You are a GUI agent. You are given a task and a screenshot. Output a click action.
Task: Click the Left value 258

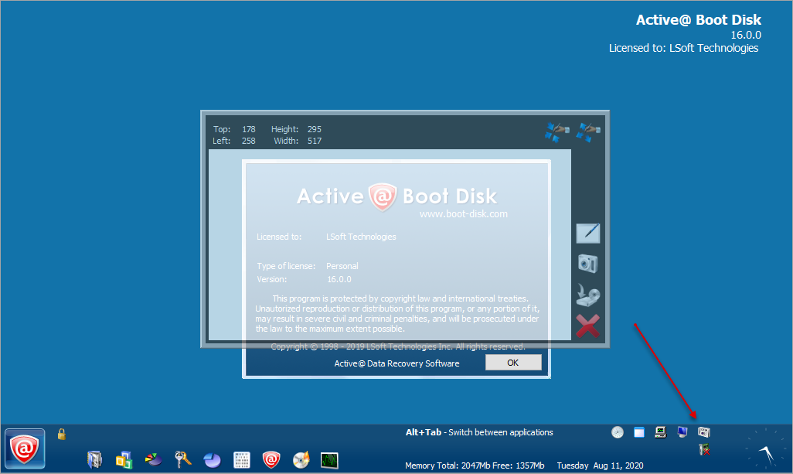(x=249, y=141)
